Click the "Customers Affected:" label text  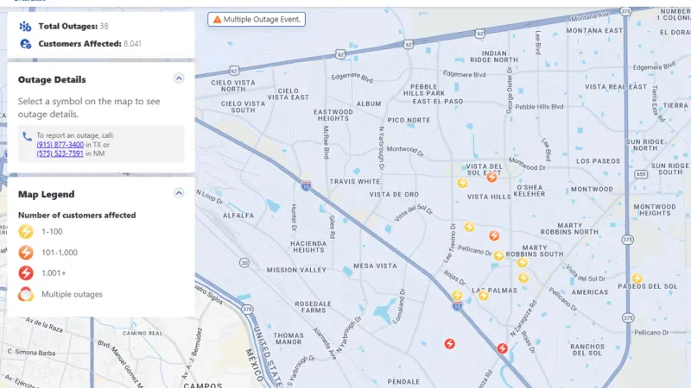(79, 44)
